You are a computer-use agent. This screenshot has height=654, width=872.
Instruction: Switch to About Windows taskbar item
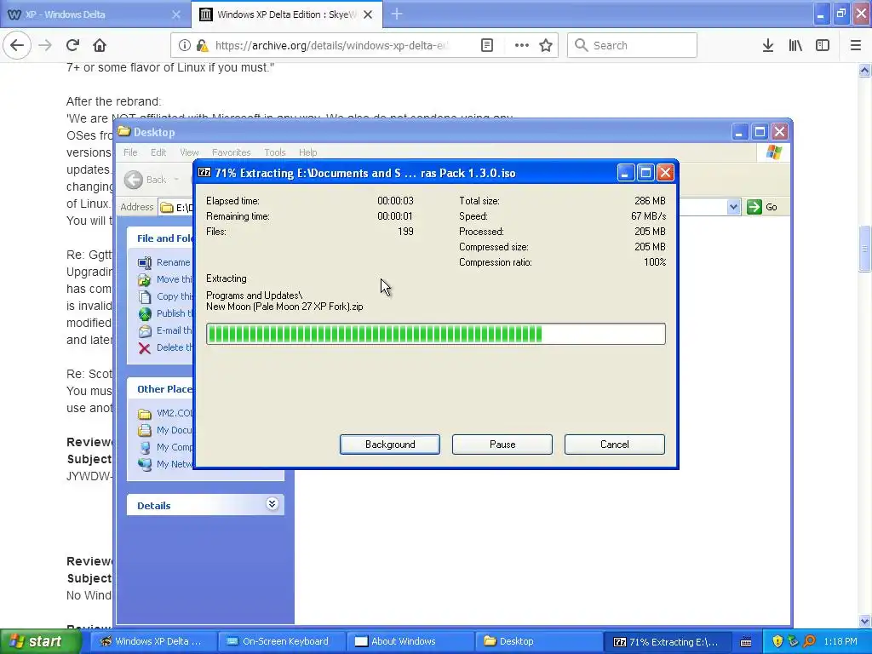pos(410,642)
